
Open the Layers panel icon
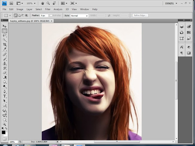coord(182,26)
